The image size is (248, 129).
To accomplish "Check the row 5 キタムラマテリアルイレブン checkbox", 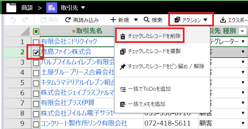I will click(x=36, y=83).
